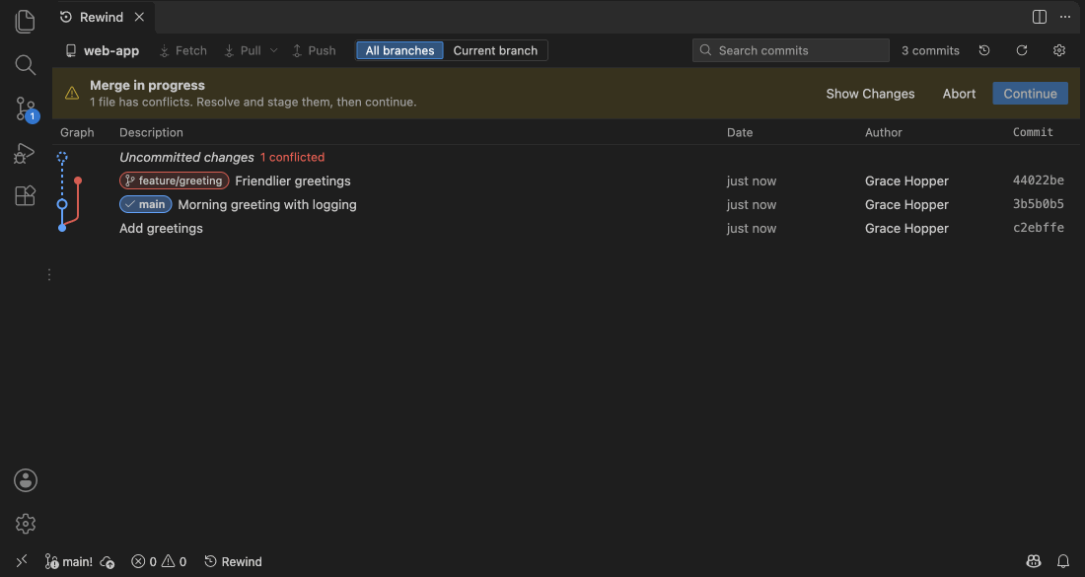Open the Explorer view in the activity bar
The height and width of the screenshot is (577, 1085).
(25, 22)
